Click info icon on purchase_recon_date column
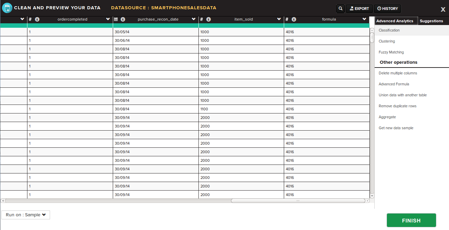The width and height of the screenshot is (449, 230). pyautogui.click(x=123, y=19)
